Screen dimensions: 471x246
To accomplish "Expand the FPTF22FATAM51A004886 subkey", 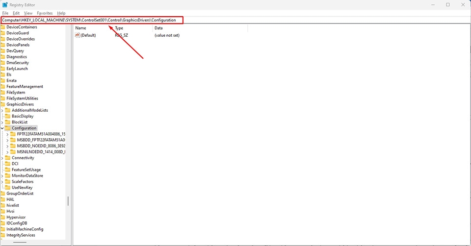I will point(7,134).
